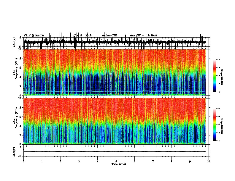
Task: Click the ch.2 color bar '-3' value
Action: [219, 109]
